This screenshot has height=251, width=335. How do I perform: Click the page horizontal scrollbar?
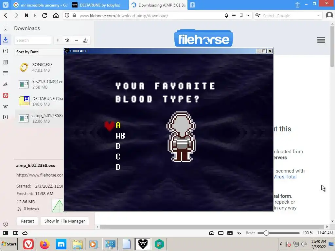pyautogui.click(x=212, y=227)
